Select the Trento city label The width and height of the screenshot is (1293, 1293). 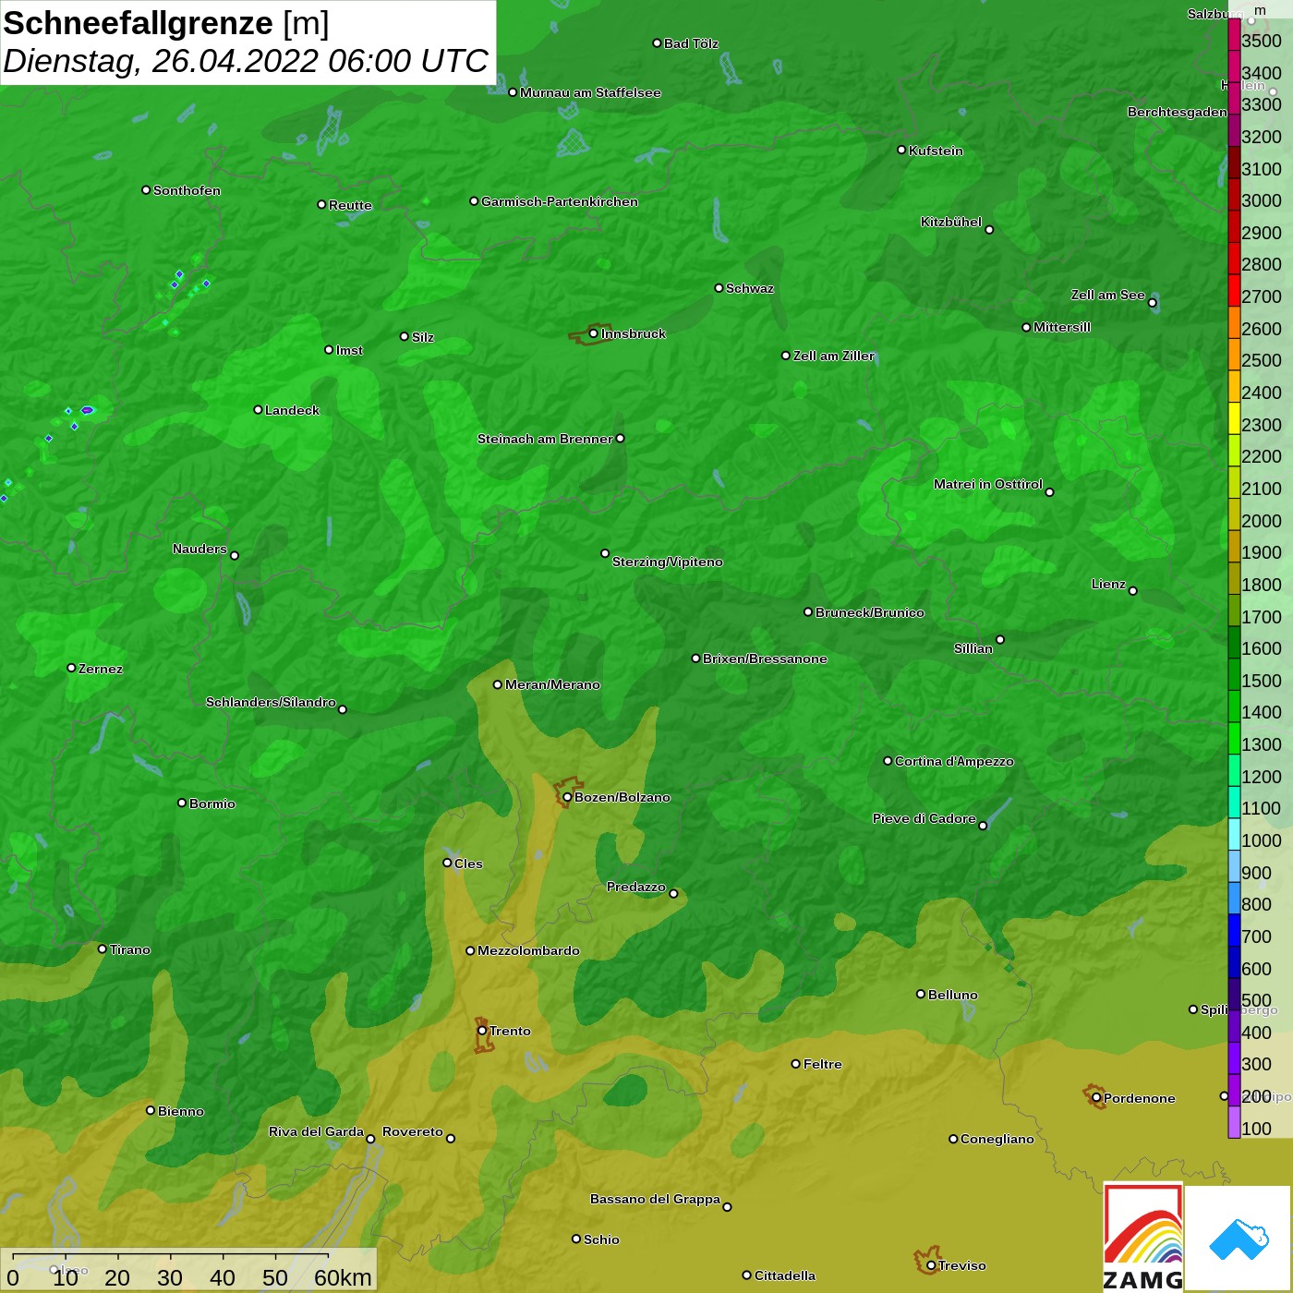[x=510, y=1031]
